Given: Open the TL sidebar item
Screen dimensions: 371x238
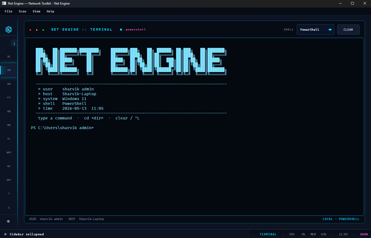Looking at the screenshot, I should 9,139.
